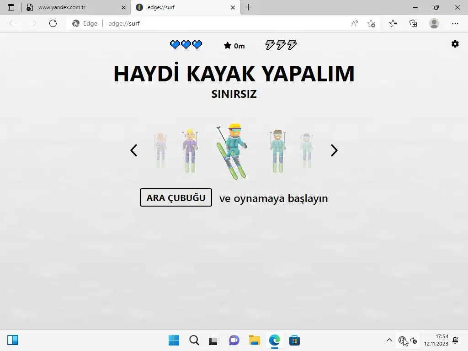Viewport: 468px width, 351px height.
Task: Click the second lightning boost icon
Action: coord(281,45)
